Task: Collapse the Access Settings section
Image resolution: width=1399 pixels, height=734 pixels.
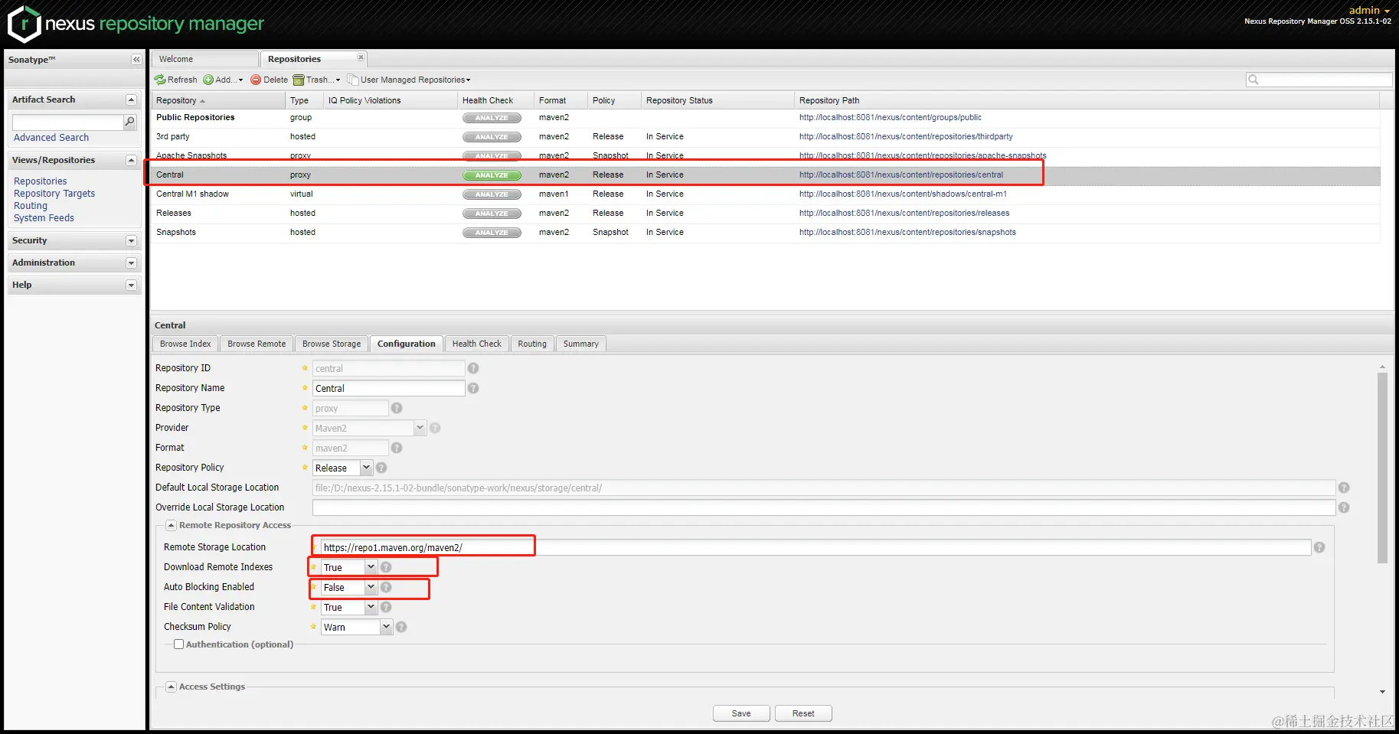Action: click(x=172, y=687)
